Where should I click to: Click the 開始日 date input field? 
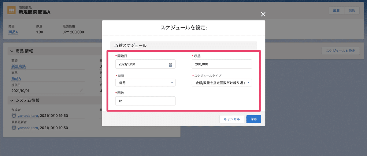145,64
